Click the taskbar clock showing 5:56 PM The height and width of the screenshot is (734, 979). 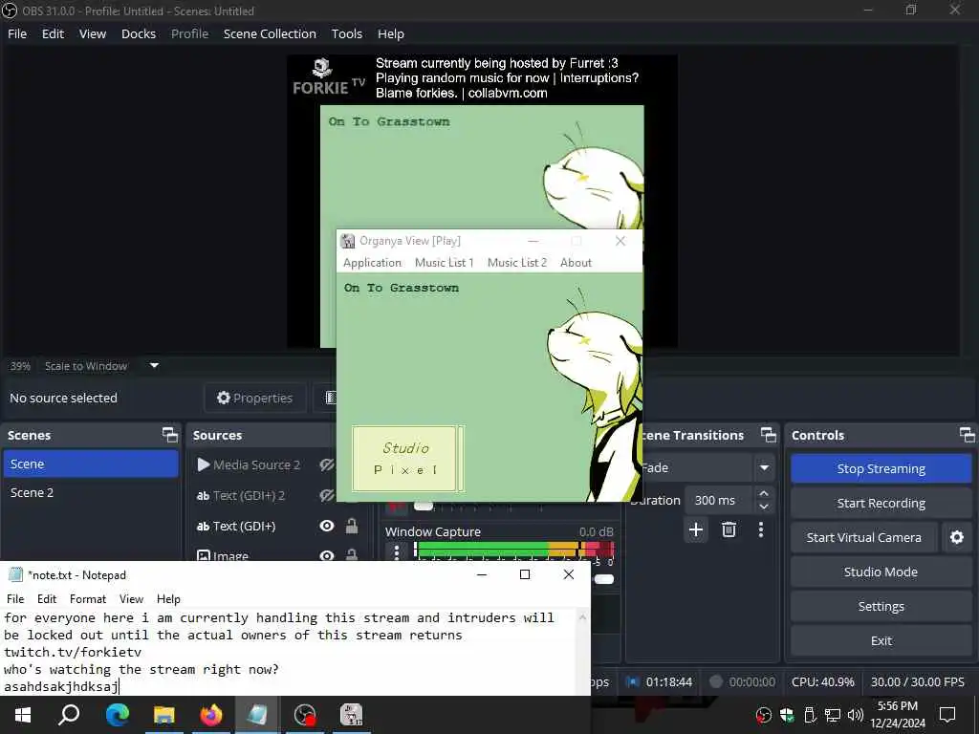click(x=898, y=715)
